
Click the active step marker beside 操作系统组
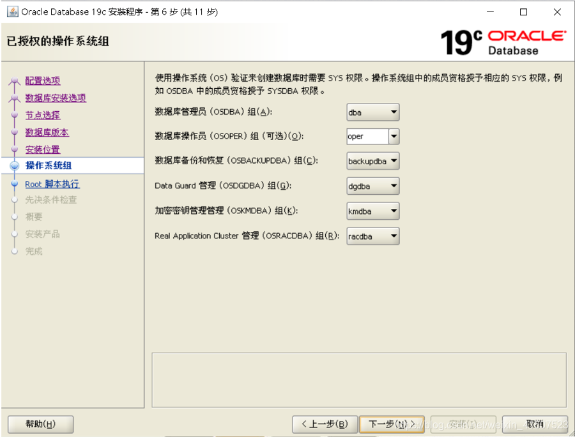[14, 165]
